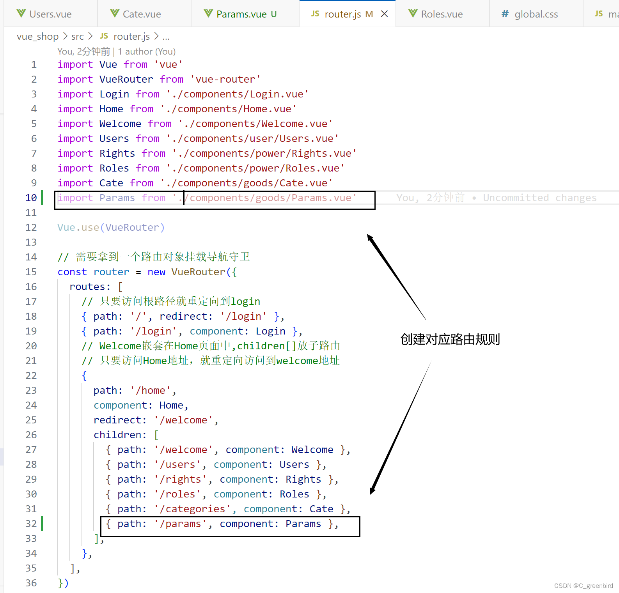Click the Vue icon on Users.vue tab

tap(21, 14)
